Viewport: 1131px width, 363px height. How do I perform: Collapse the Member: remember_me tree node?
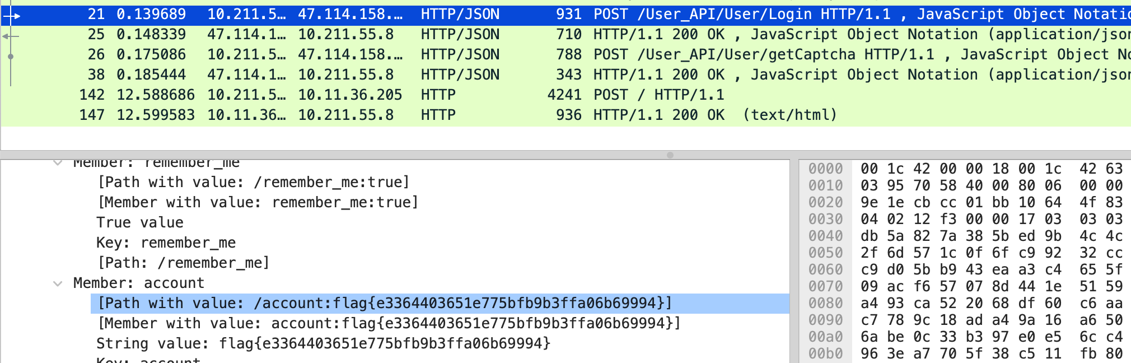pos(58,163)
